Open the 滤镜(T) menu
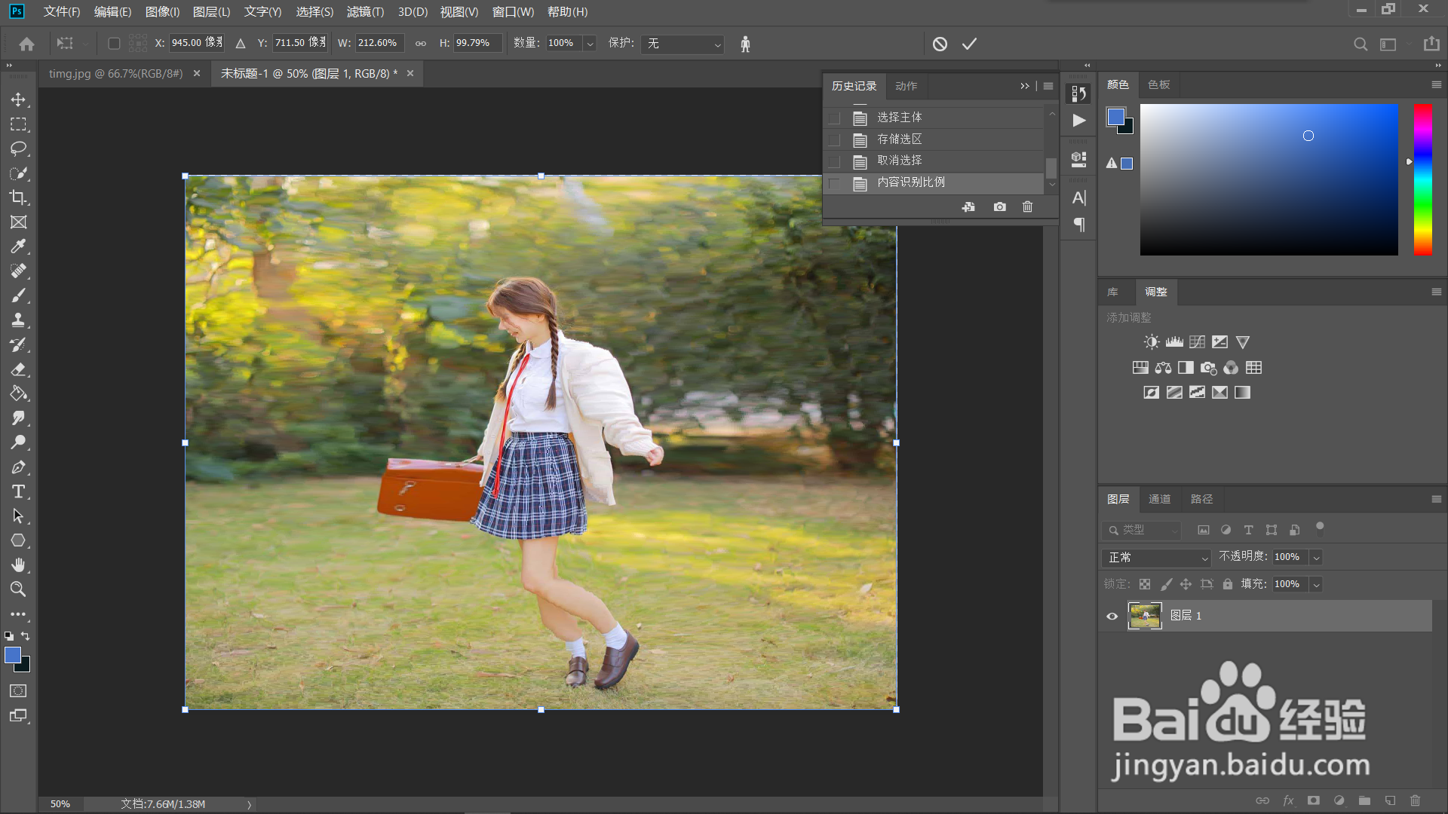 (x=365, y=11)
